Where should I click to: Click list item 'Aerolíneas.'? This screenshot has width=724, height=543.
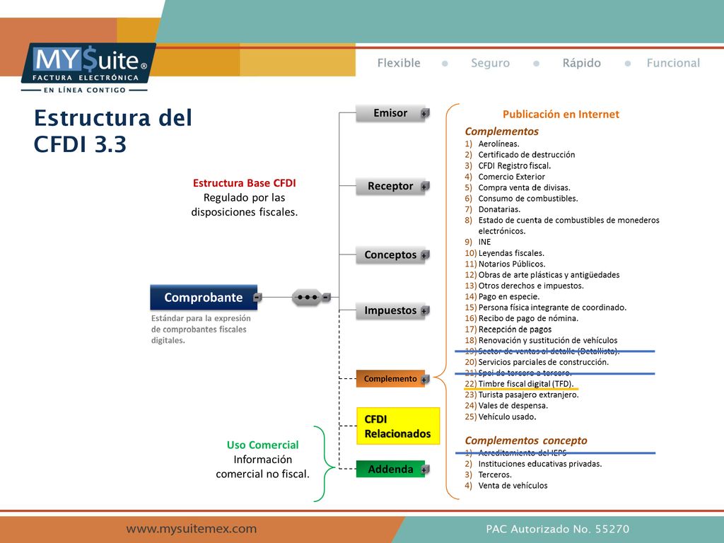click(x=498, y=144)
